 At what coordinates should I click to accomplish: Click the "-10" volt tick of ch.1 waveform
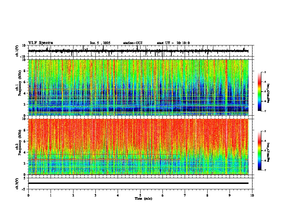[23, 56]
